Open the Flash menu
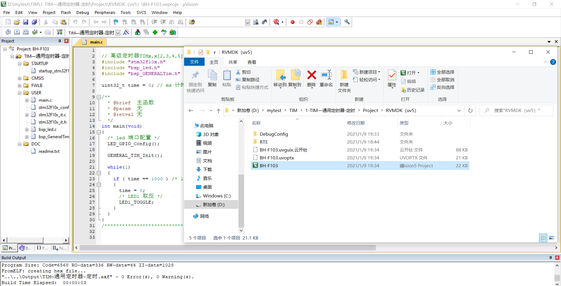 click(x=66, y=12)
